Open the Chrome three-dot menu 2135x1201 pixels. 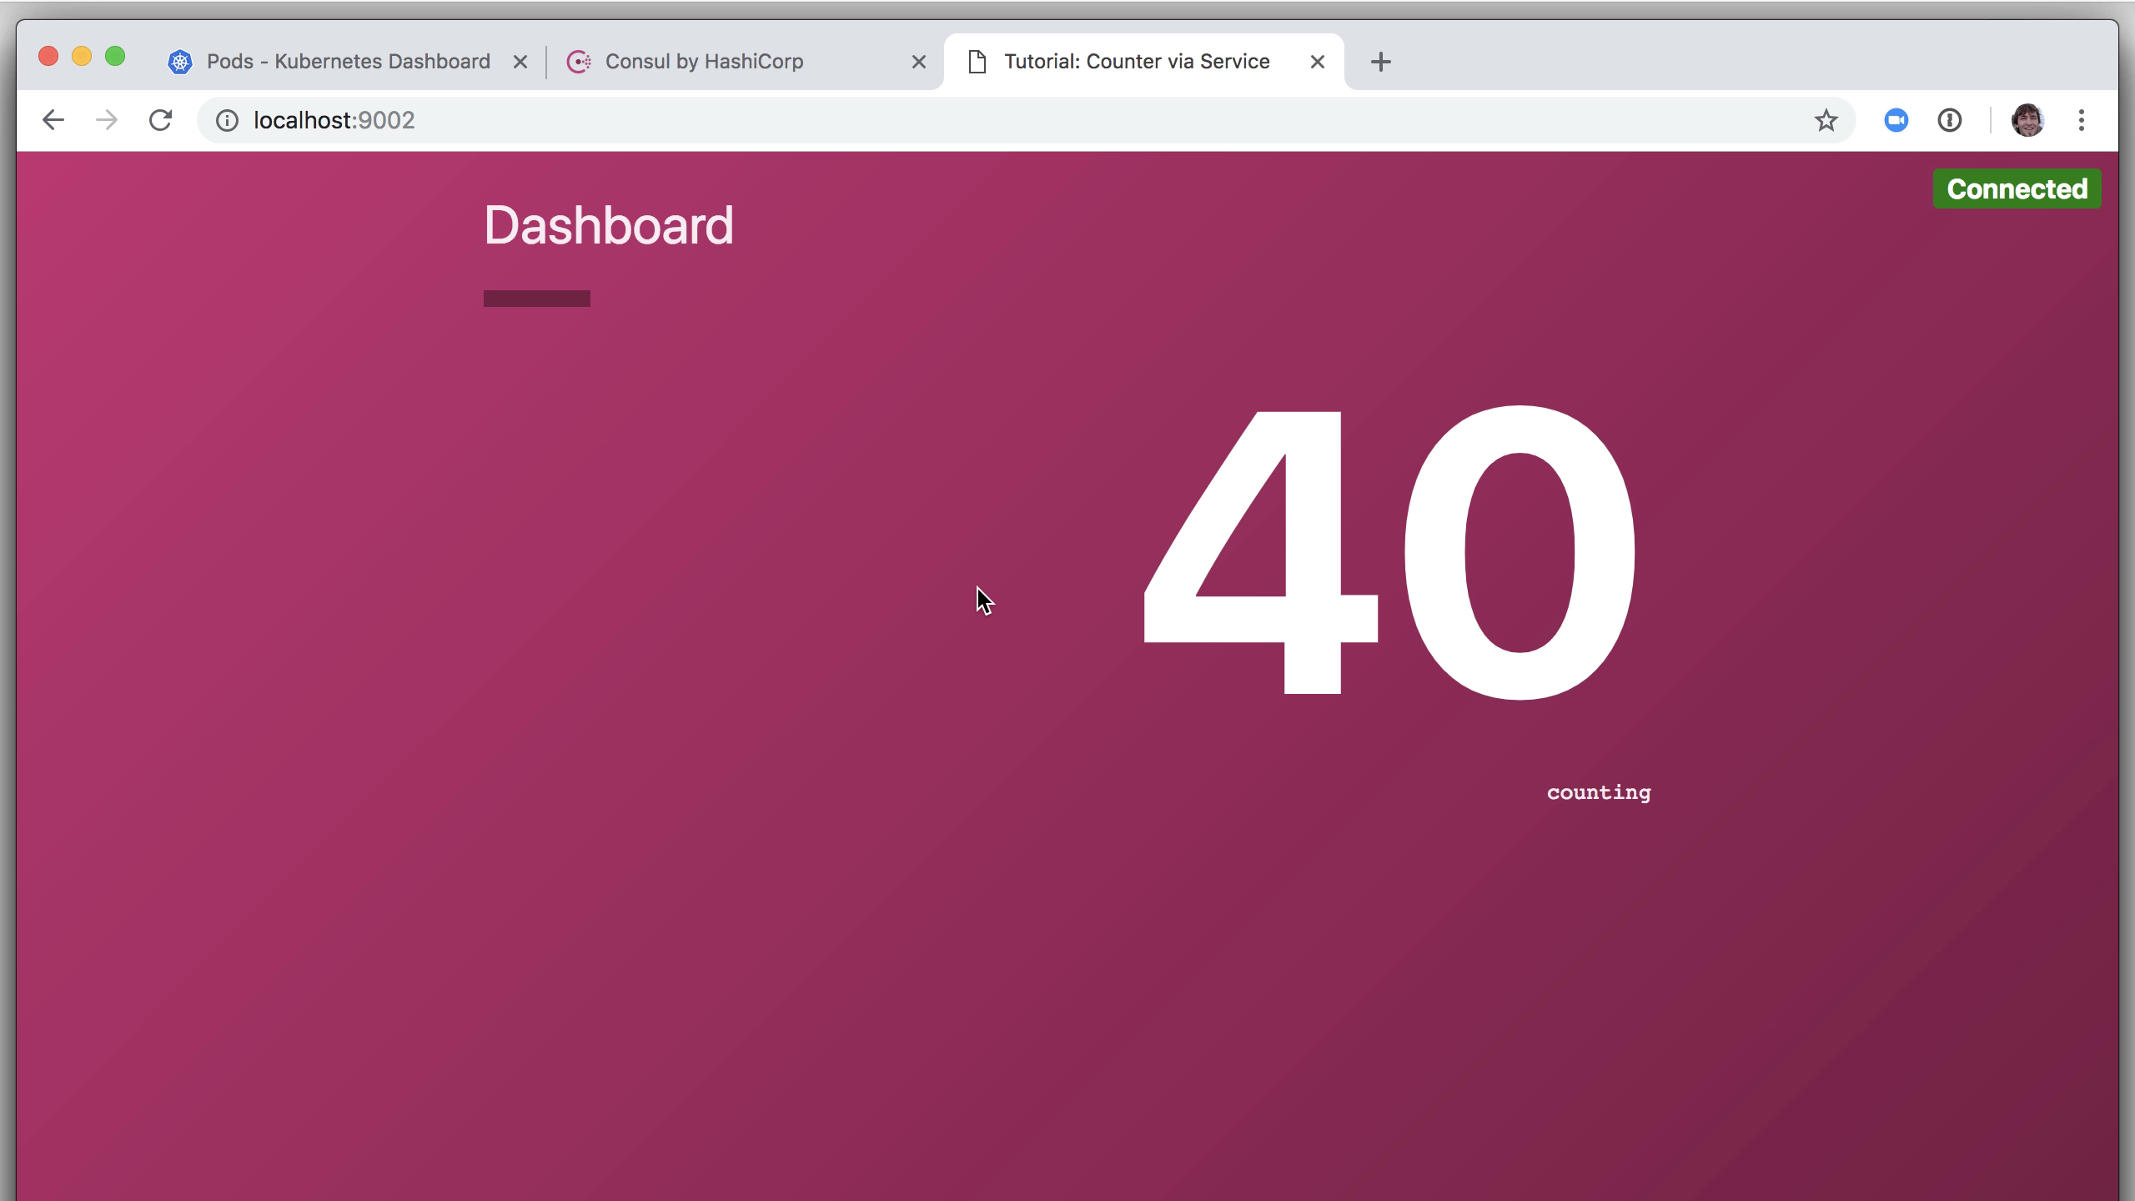pos(2082,120)
